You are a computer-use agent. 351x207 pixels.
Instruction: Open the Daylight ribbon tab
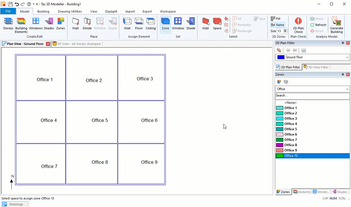(111, 11)
